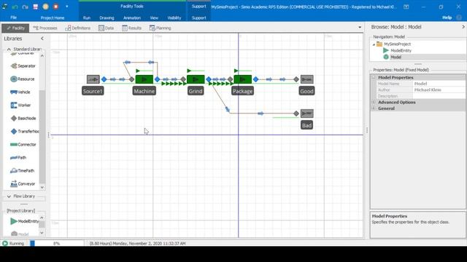Viewport: 467px width, 262px height.
Task: Select the Package server object
Action: click(243, 79)
